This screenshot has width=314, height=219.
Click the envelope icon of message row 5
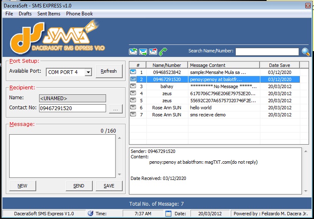[133, 100]
